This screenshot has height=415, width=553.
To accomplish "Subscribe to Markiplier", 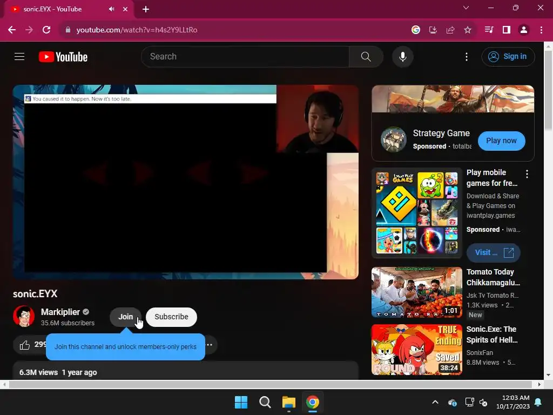I will [x=171, y=317].
